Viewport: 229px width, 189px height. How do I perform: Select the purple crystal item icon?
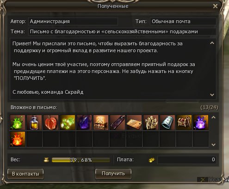coord(84,122)
